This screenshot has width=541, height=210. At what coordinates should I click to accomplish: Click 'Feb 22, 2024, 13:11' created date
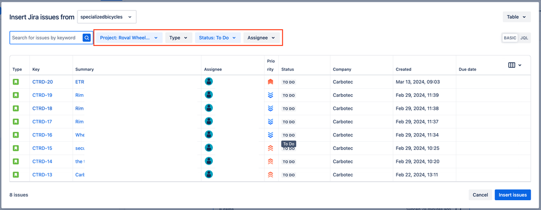(x=417, y=175)
